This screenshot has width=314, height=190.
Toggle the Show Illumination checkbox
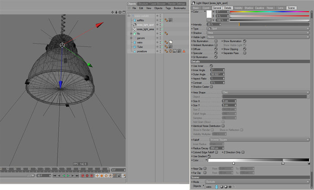coord(245,41)
